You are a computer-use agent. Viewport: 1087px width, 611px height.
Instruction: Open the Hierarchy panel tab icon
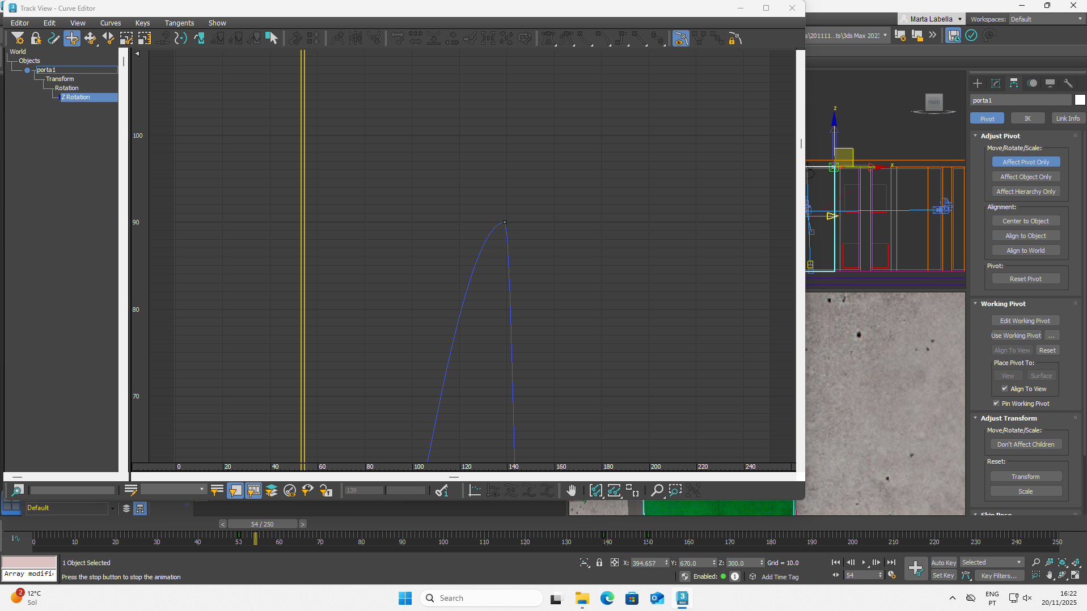click(x=1014, y=83)
